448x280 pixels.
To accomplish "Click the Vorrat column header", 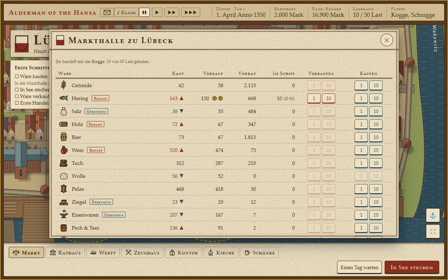I will (x=247, y=73).
